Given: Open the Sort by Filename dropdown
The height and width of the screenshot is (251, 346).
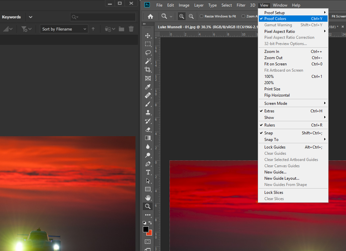Looking at the screenshot, I should point(64,29).
